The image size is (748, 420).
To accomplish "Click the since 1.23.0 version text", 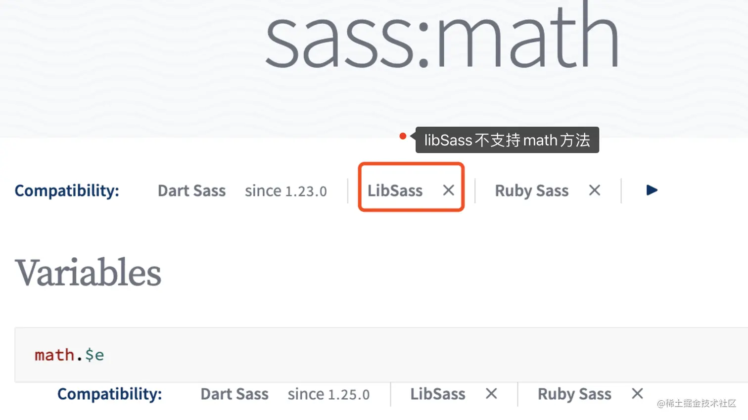I will tap(285, 191).
